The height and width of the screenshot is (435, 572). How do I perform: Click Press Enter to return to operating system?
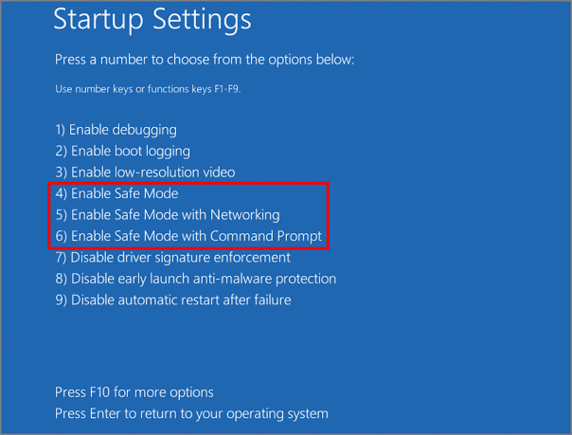(191, 413)
